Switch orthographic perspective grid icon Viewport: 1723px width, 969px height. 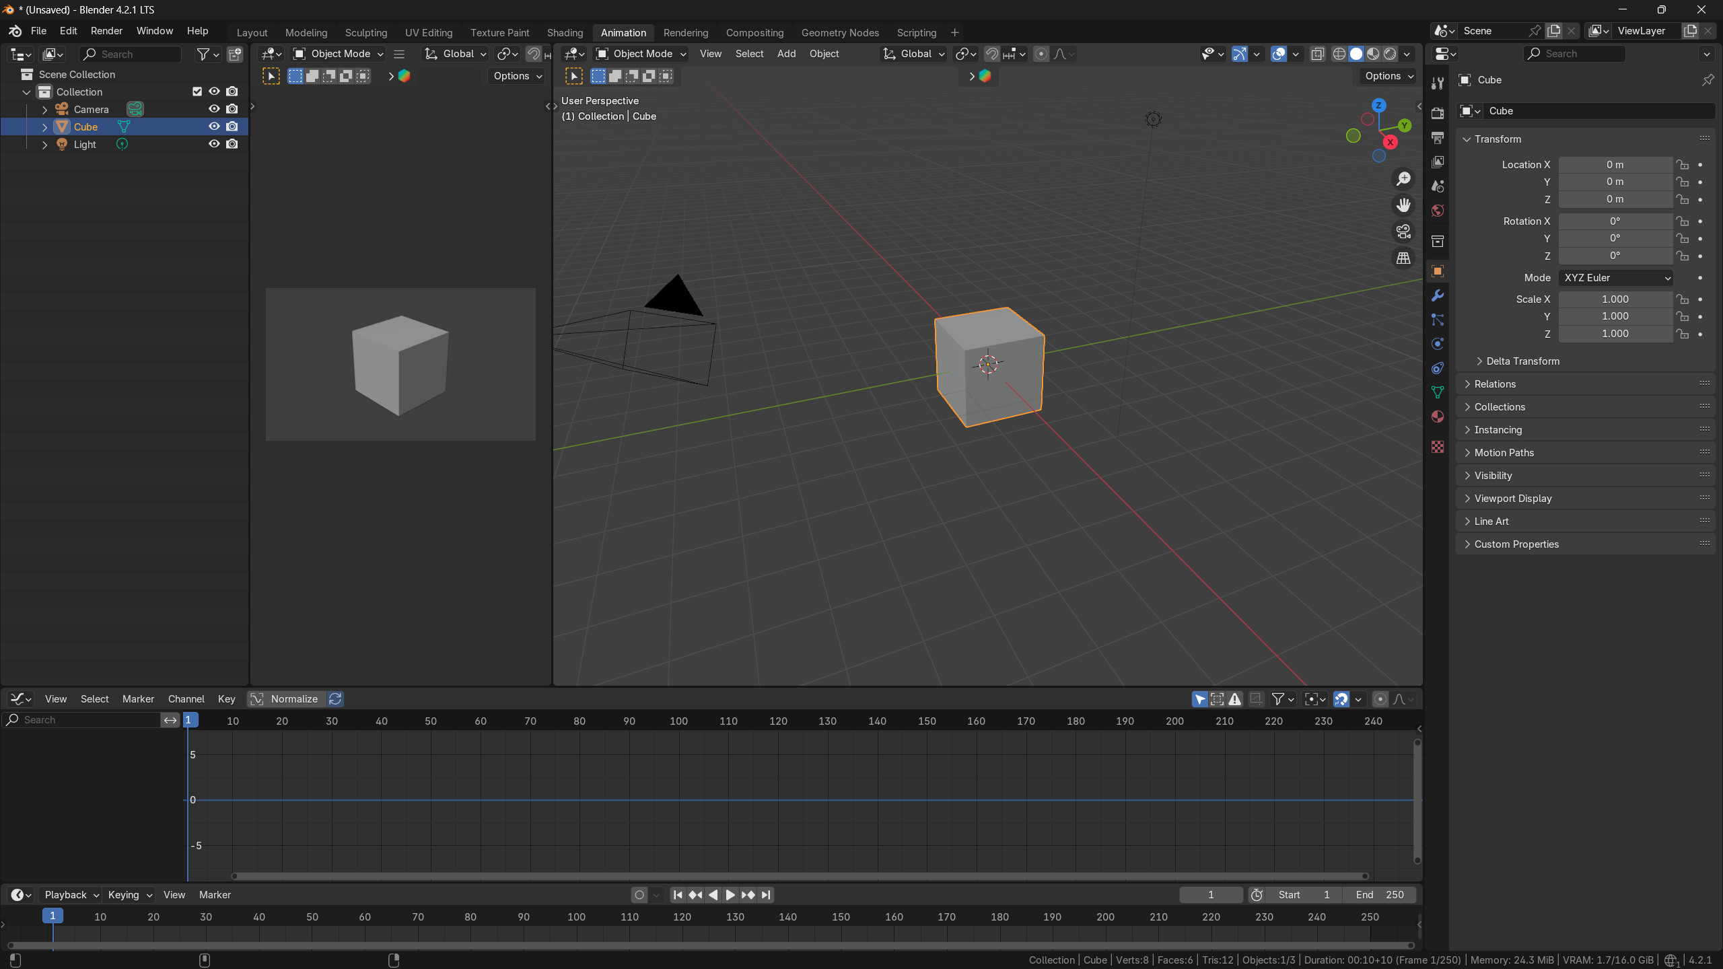click(x=1403, y=258)
